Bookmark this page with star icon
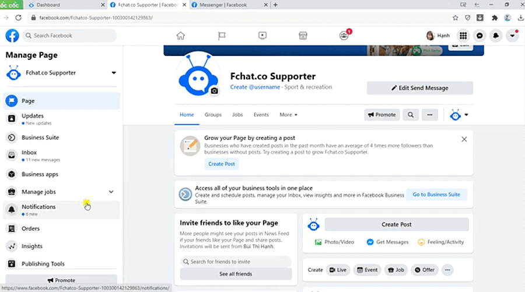This screenshot has height=292, width=525. pyautogui.click(x=456, y=17)
